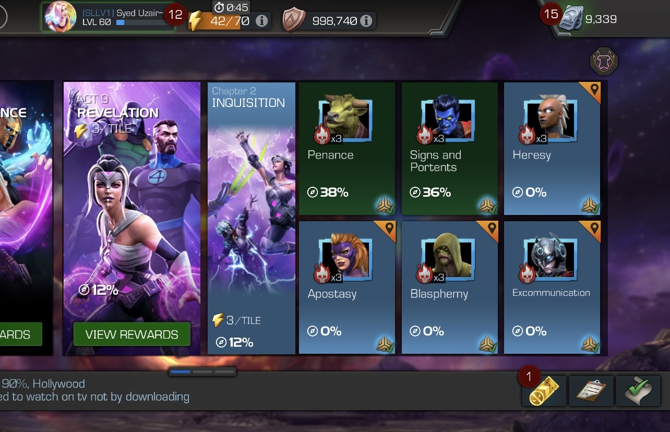The width and height of the screenshot is (670, 432).
Task: Select the Signs and Portents quest
Action: [449, 149]
